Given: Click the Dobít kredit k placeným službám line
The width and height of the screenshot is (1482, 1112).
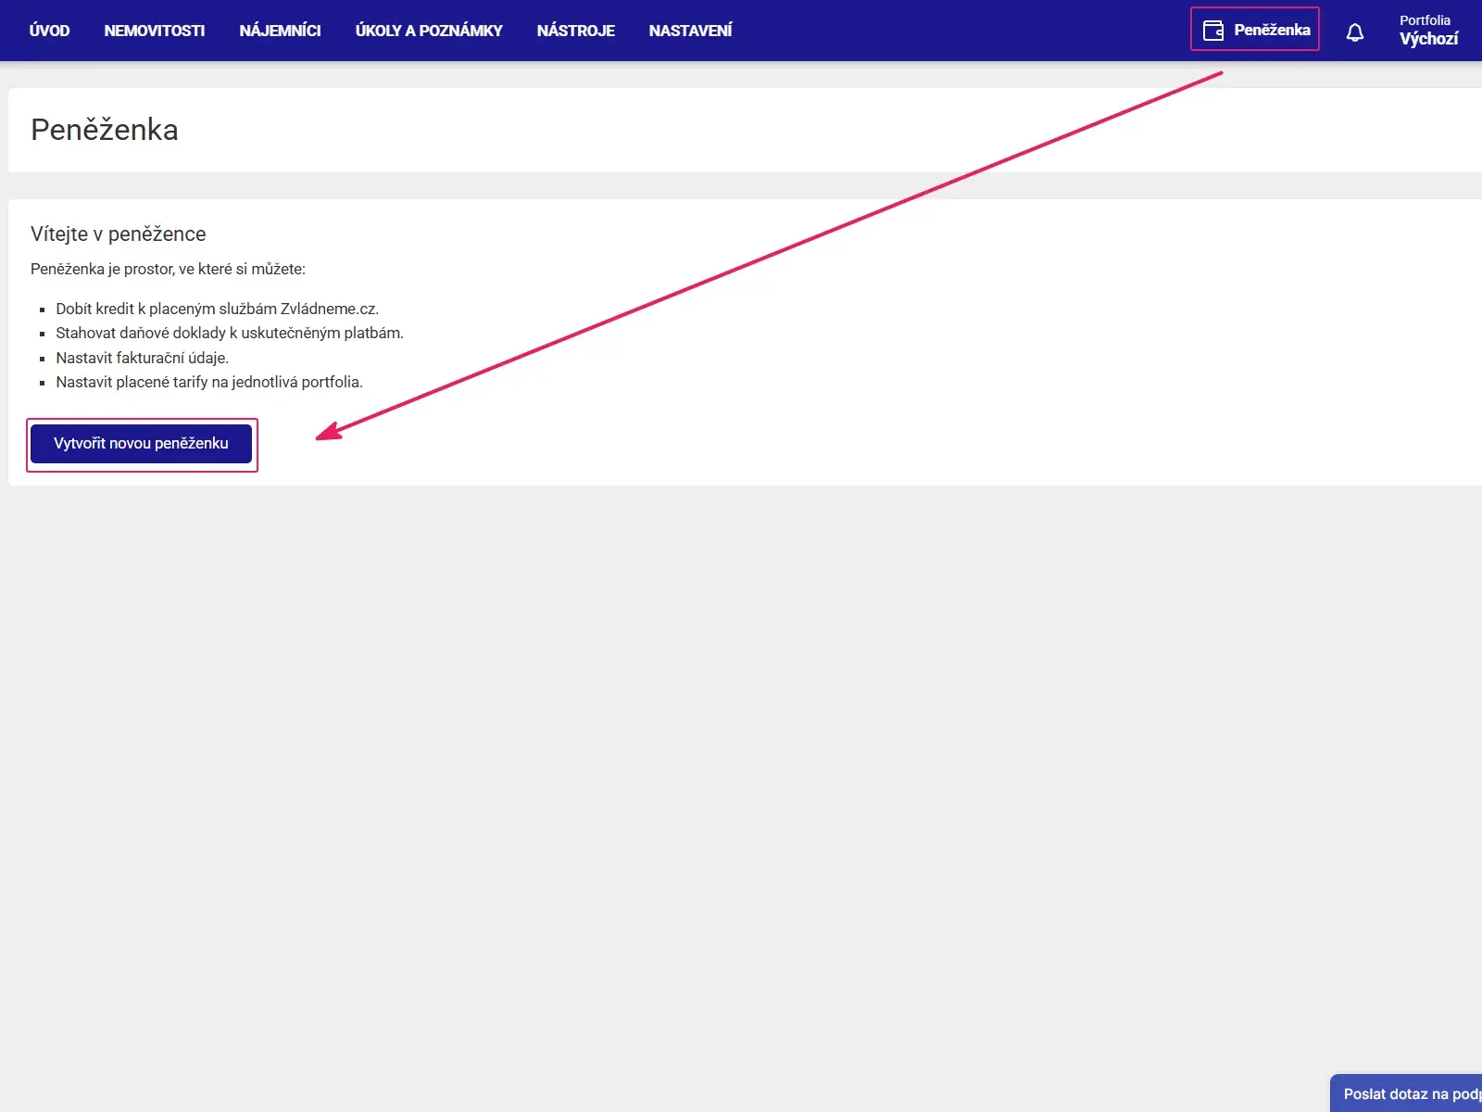Looking at the screenshot, I should click(218, 309).
